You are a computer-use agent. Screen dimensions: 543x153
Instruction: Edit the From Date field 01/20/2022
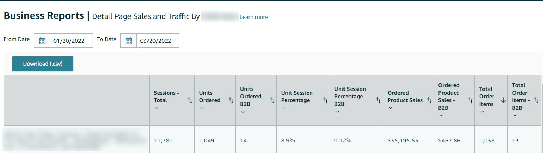click(x=71, y=41)
